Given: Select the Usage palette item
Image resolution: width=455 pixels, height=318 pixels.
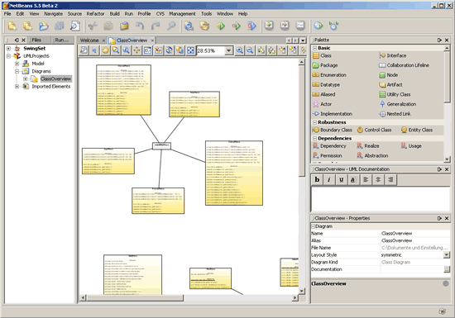Looking at the screenshot, I should [x=411, y=146].
